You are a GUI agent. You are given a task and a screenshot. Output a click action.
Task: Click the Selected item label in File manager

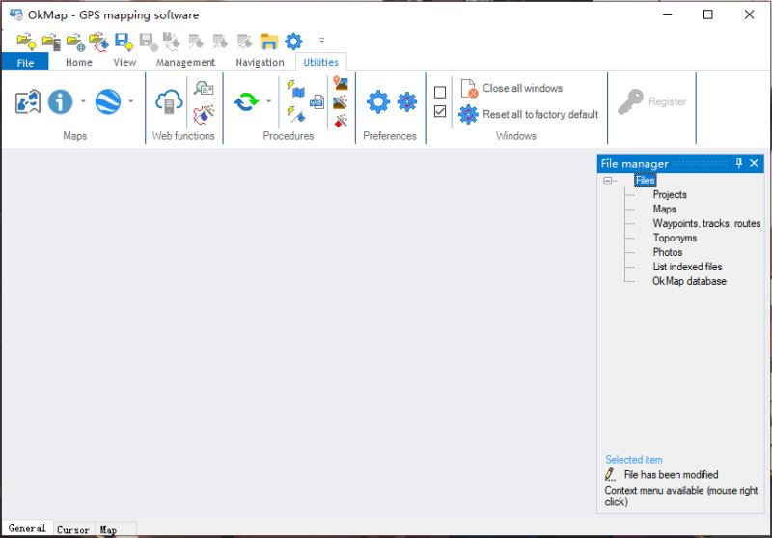[634, 460]
